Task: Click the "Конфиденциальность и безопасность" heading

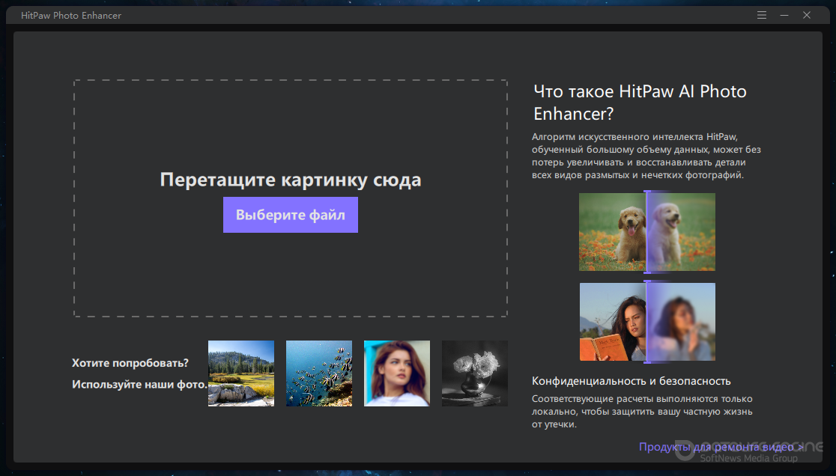Action: [x=631, y=381]
